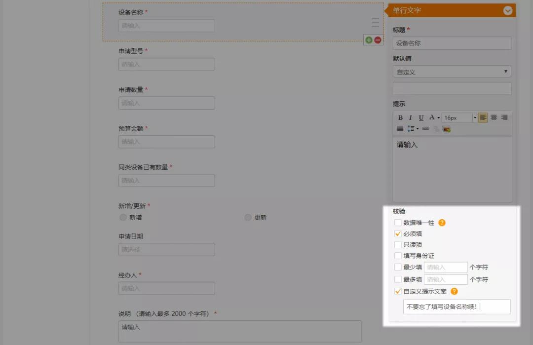This screenshot has width=533, height=345.
Task: Right-align the hint text
Action: click(x=504, y=117)
